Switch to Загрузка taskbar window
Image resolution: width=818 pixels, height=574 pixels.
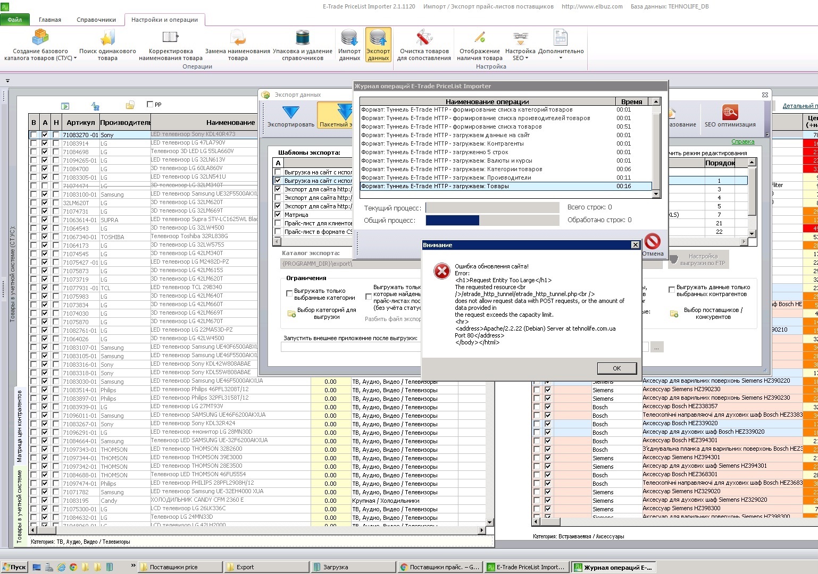click(353, 567)
